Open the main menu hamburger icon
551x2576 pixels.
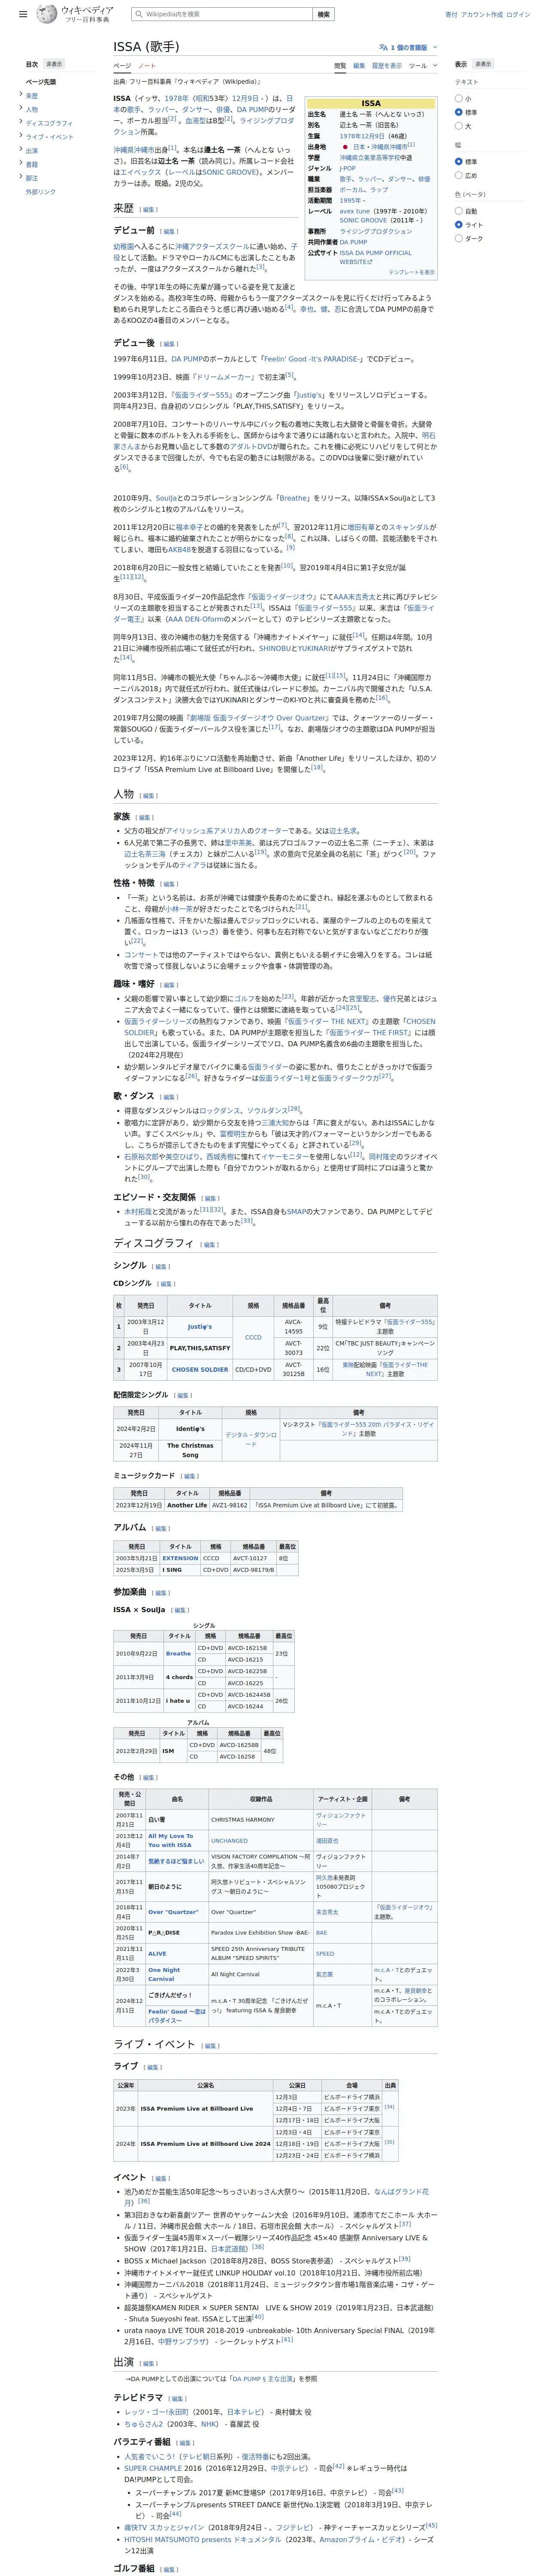pyautogui.click(x=23, y=14)
